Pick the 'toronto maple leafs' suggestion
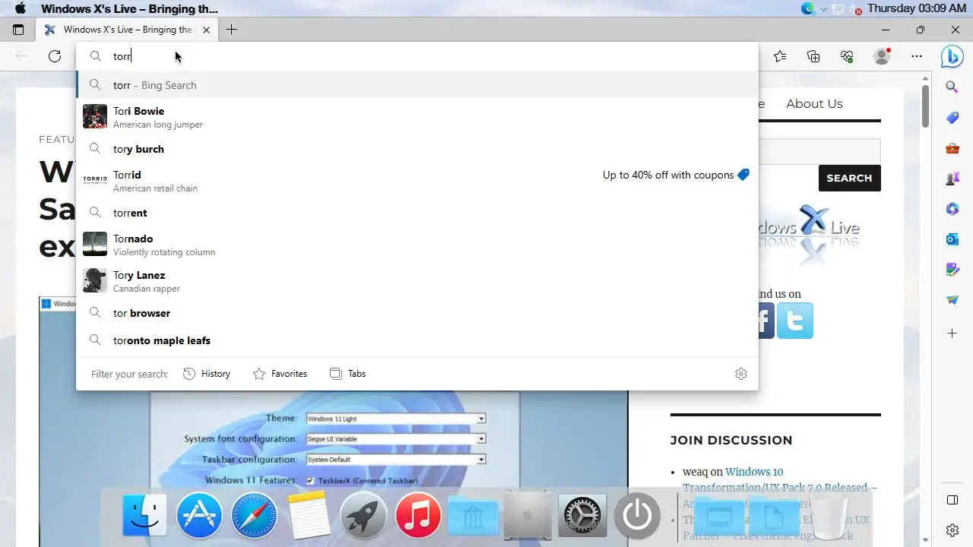 417,340
